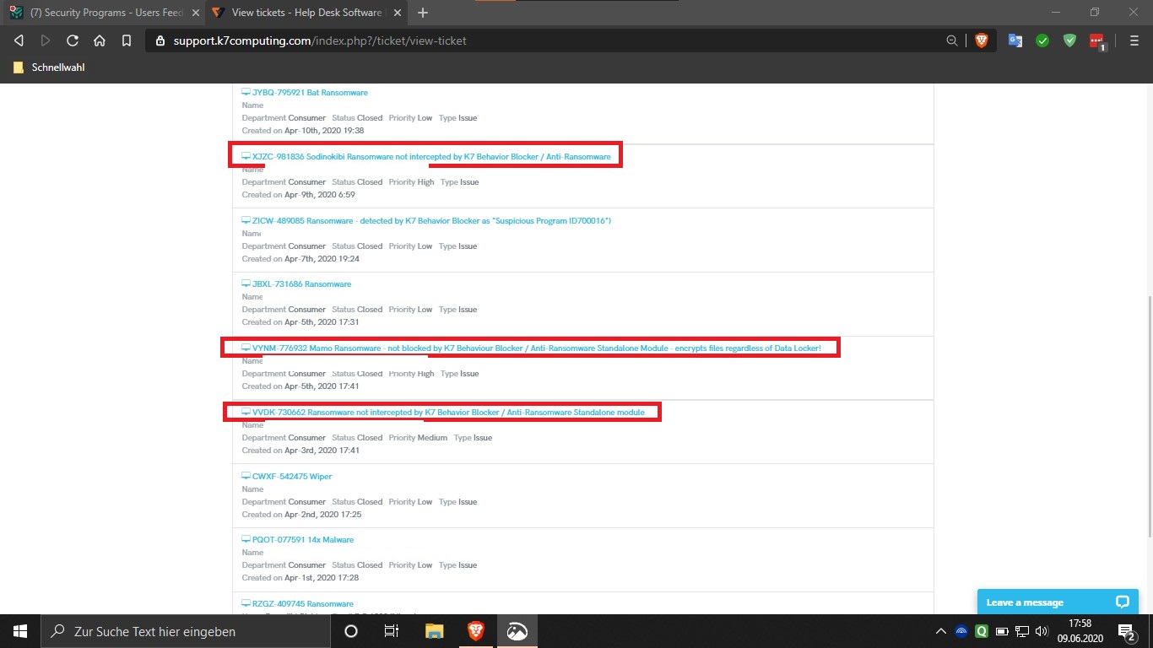Go back to the previous page
Image resolution: width=1153 pixels, height=648 pixels.
click(x=19, y=40)
